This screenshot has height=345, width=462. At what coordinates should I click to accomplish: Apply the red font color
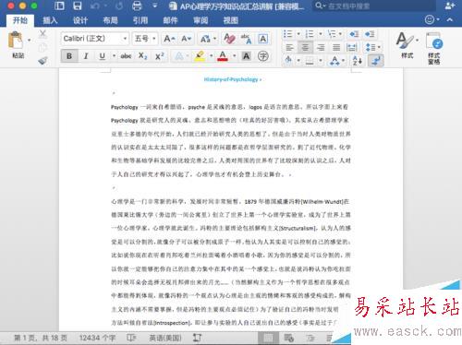[223, 56]
